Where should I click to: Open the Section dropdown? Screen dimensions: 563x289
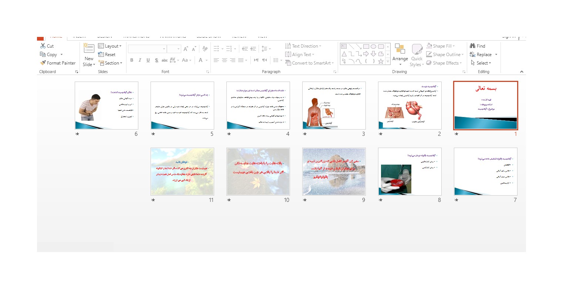pos(110,63)
